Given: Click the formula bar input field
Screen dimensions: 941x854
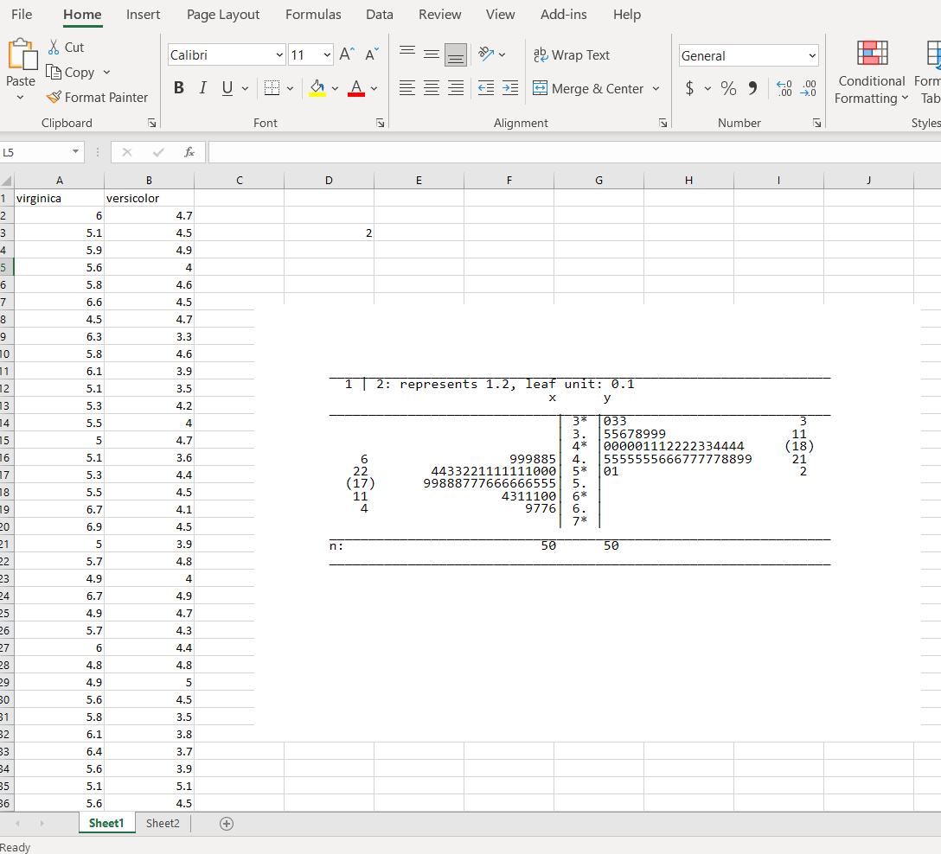Looking at the screenshot, I should [574, 152].
